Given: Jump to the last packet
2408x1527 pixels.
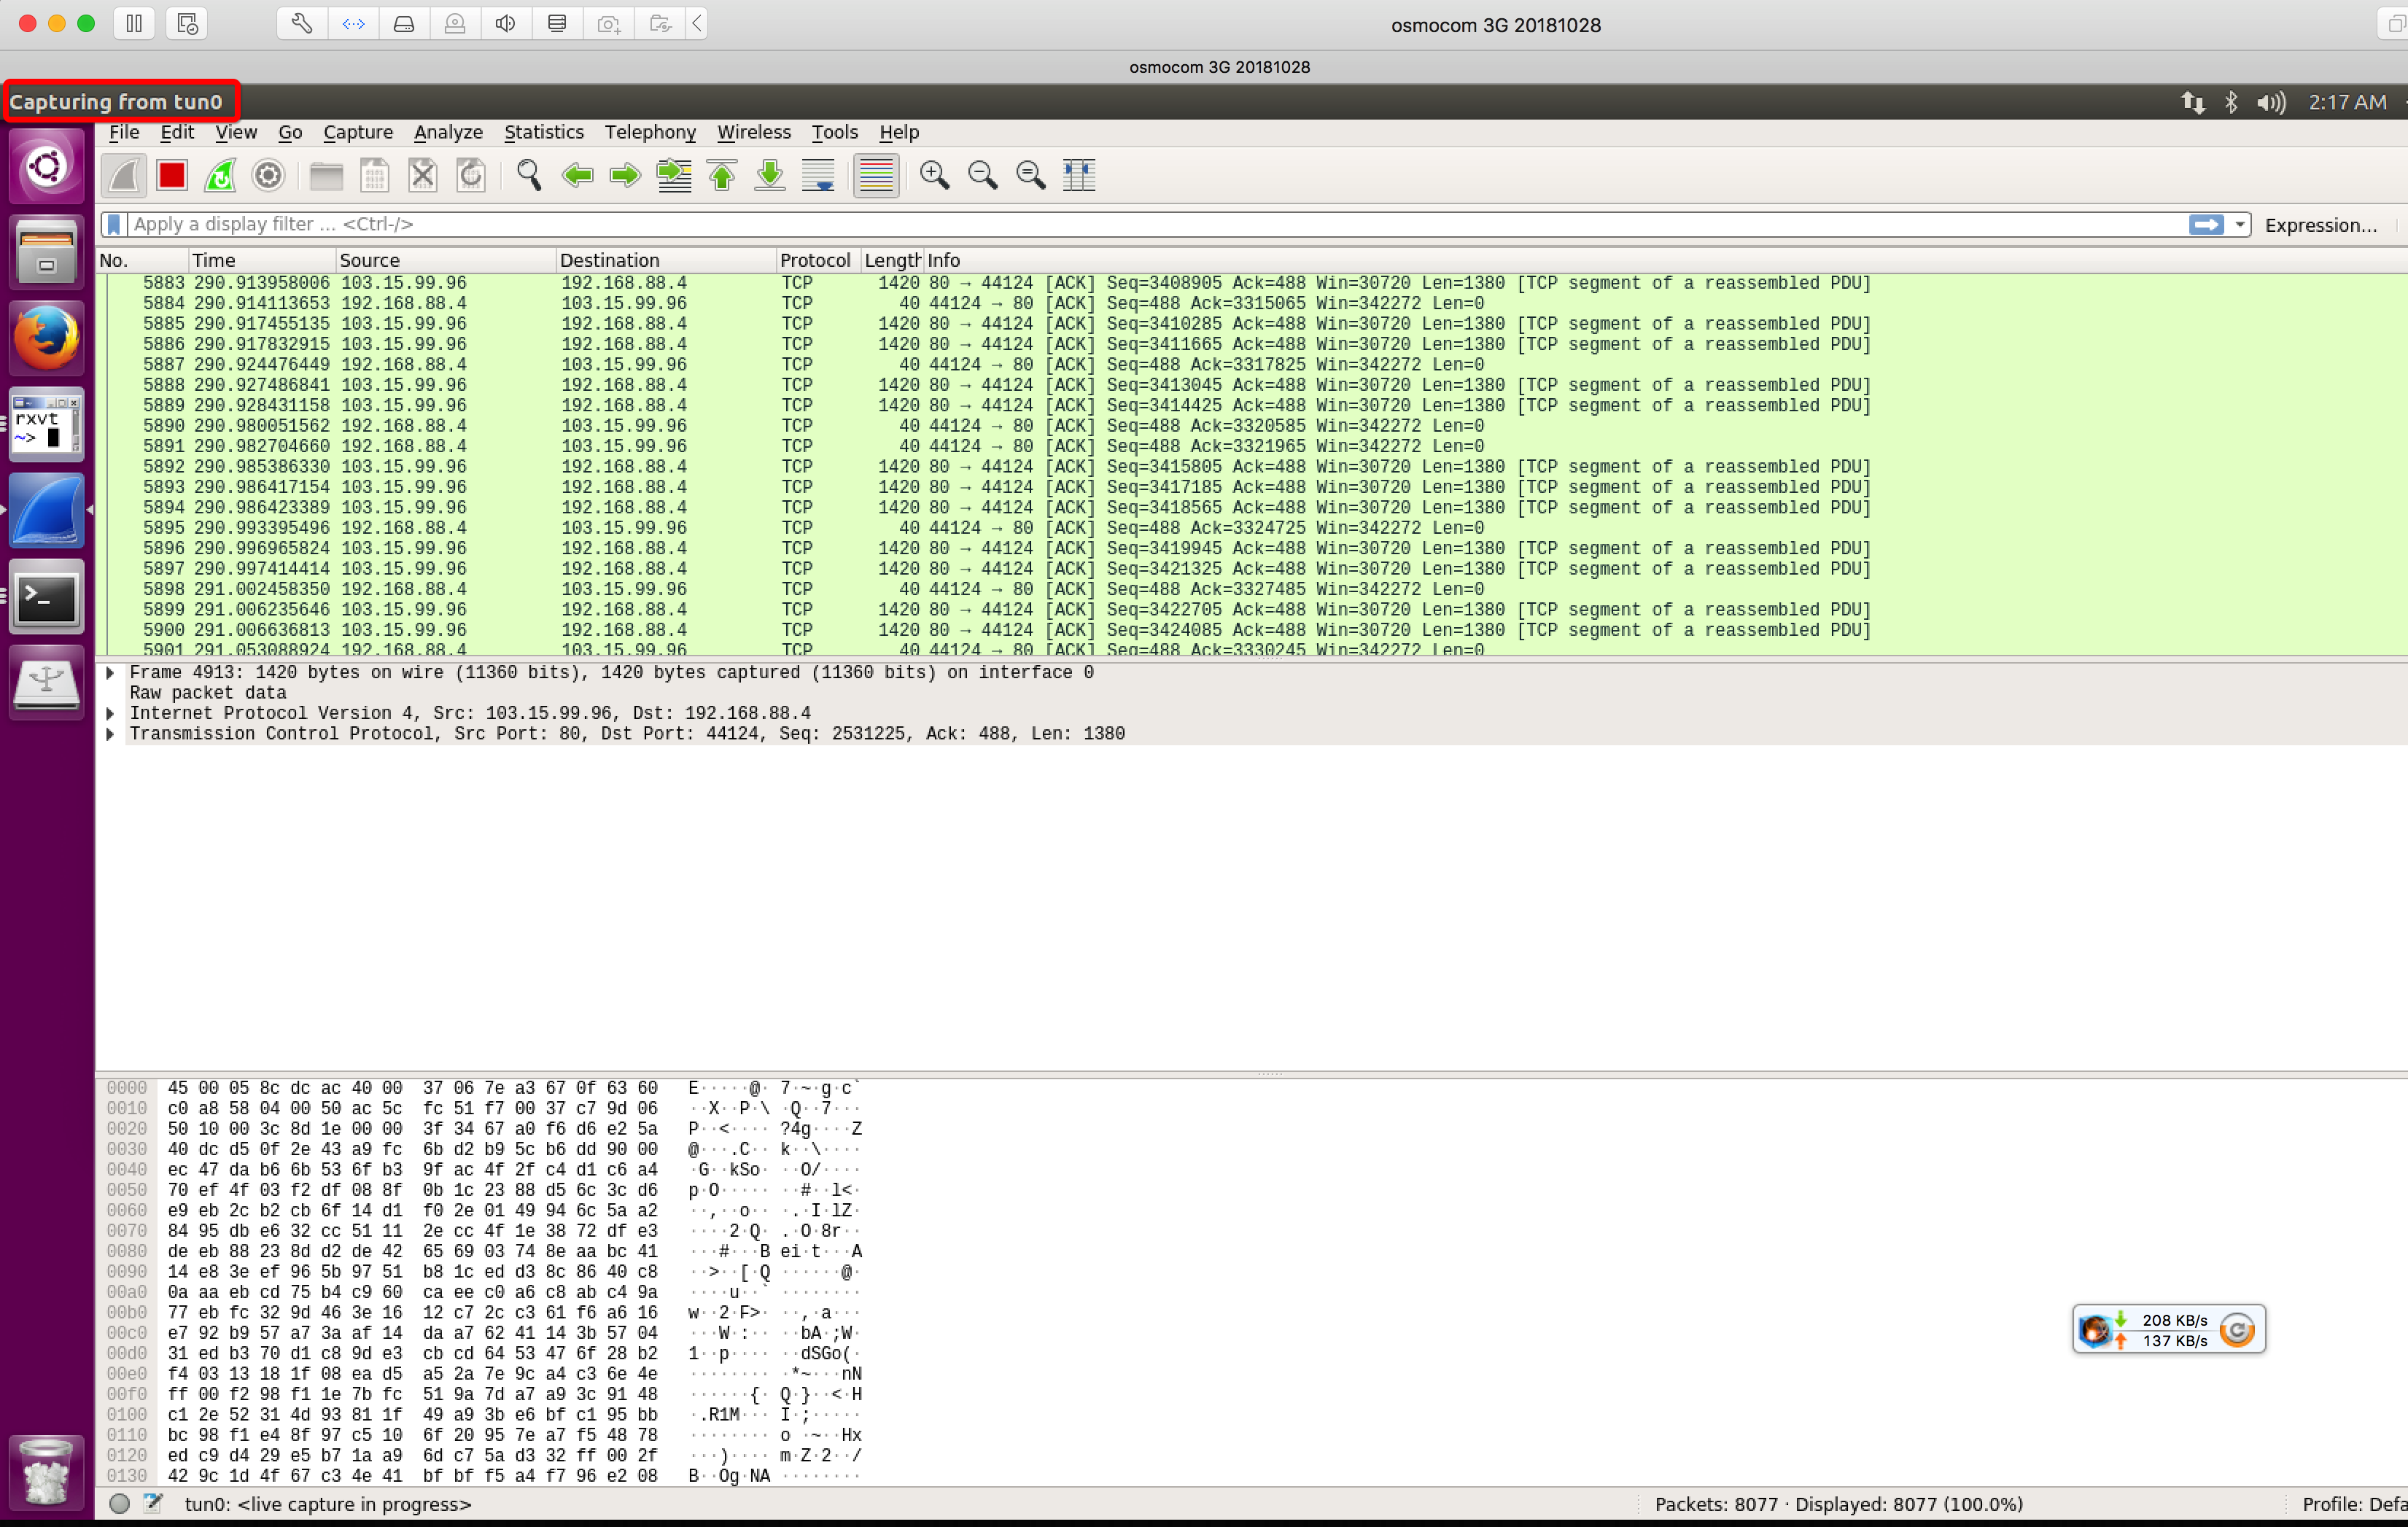Looking at the screenshot, I should 770,176.
